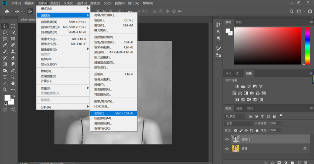Select the Pen tool
Screen dimensions: 314x164
[13, 71]
